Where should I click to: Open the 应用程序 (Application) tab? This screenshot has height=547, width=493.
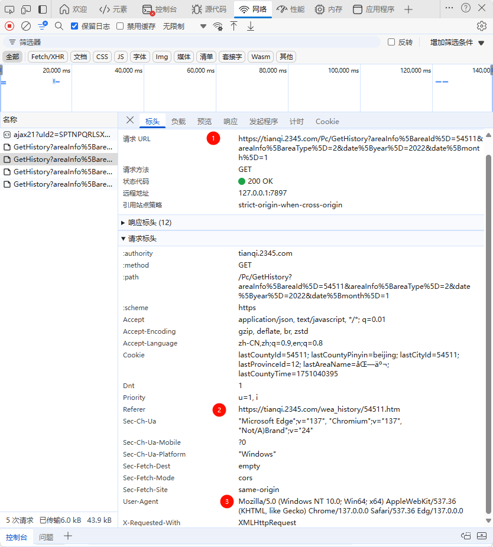pos(374,9)
